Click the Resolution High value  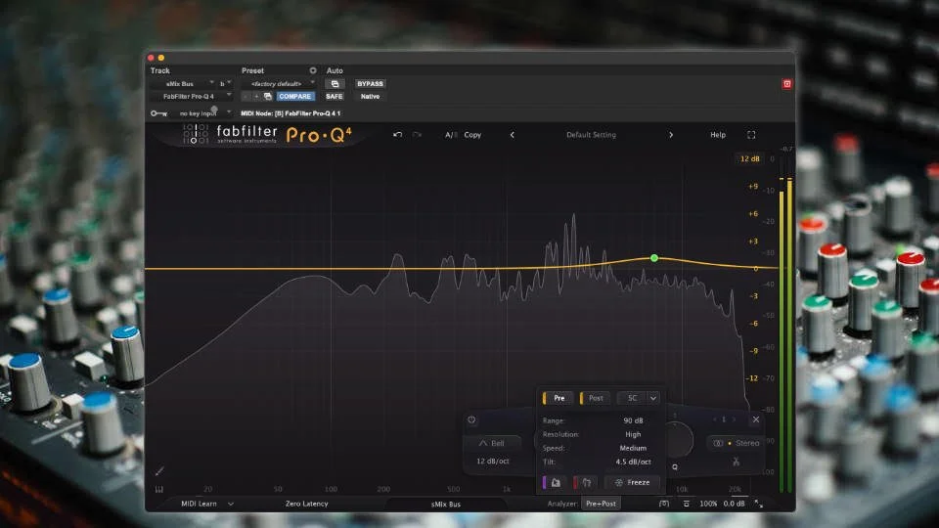pos(633,434)
